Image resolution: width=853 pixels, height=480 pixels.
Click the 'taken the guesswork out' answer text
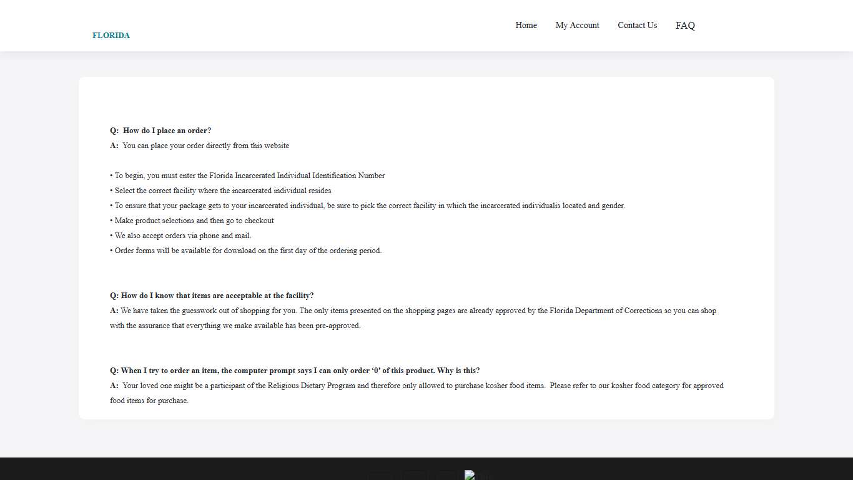pos(412,311)
